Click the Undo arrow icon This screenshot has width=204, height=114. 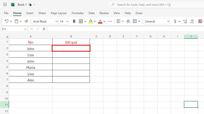tap(6, 22)
